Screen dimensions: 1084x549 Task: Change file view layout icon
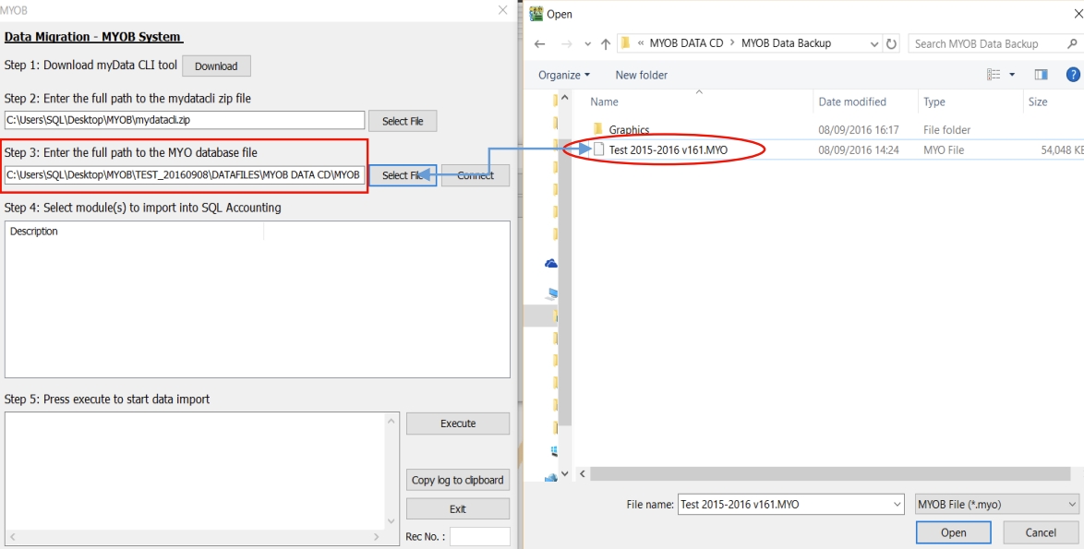point(994,75)
